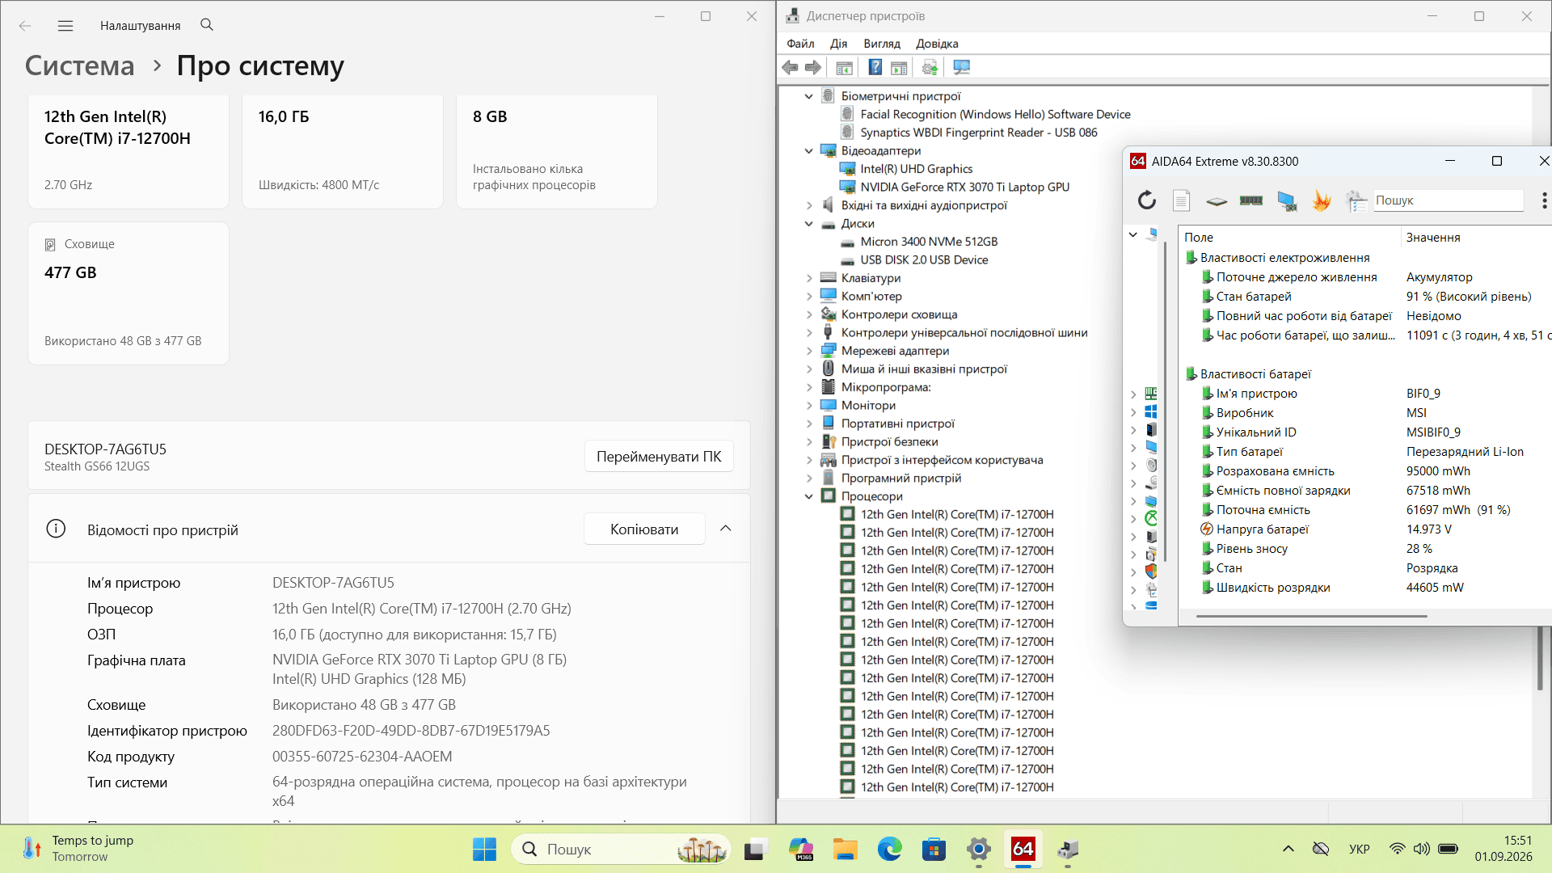This screenshot has height=873, width=1552.
Task: Click the Копіювати button
Action: point(644,529)
